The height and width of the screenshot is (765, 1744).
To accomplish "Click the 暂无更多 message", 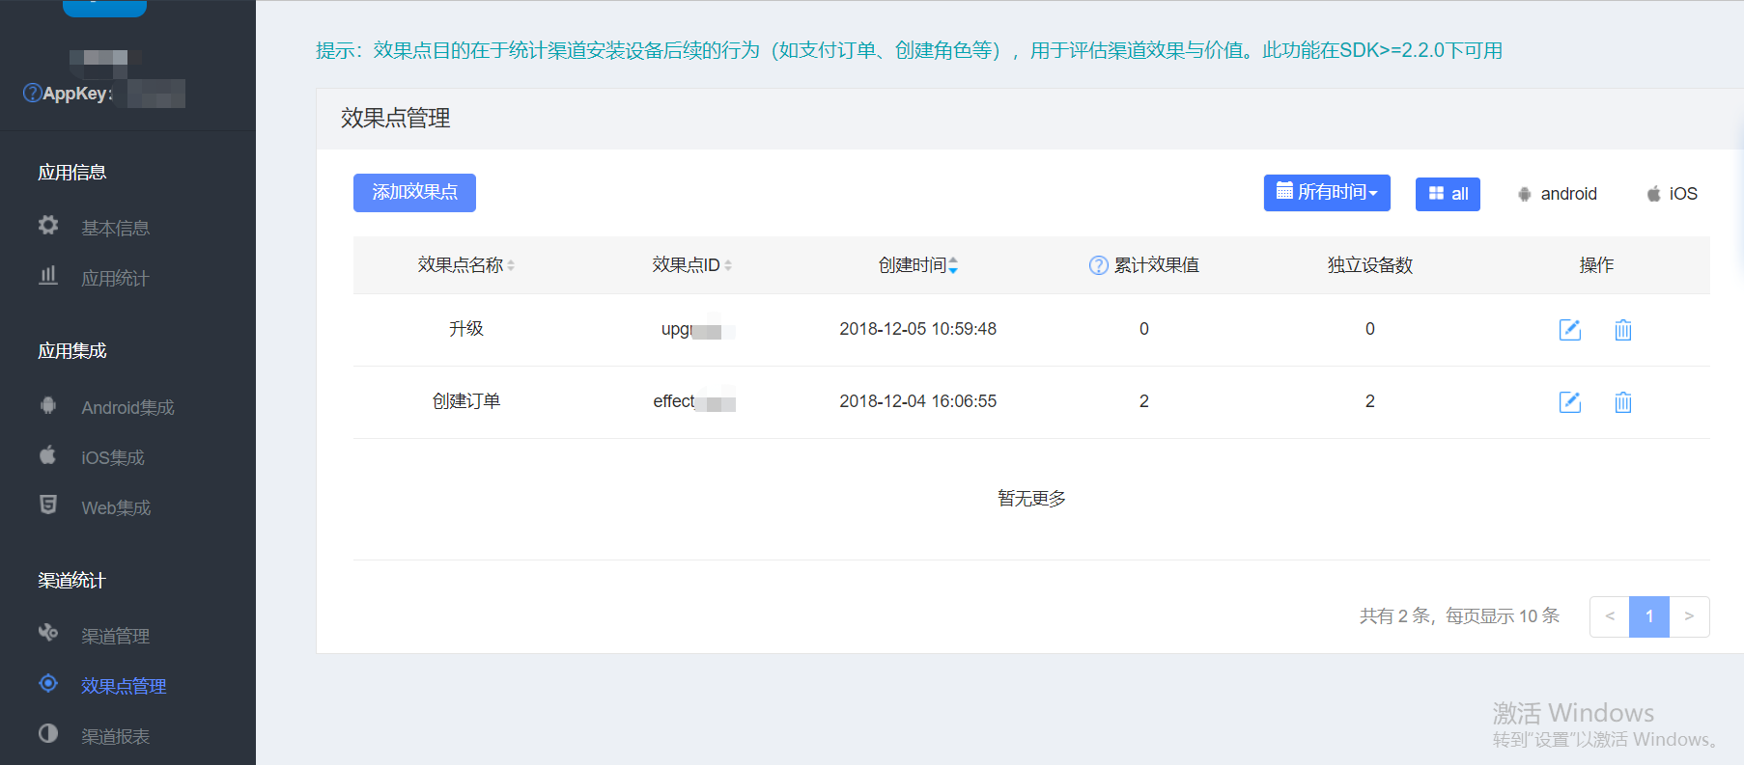I will (1031, 499).
